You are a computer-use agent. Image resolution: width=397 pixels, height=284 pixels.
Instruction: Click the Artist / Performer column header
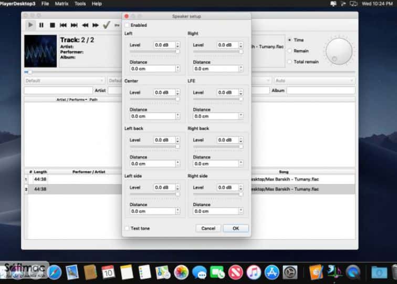[71, 99]
